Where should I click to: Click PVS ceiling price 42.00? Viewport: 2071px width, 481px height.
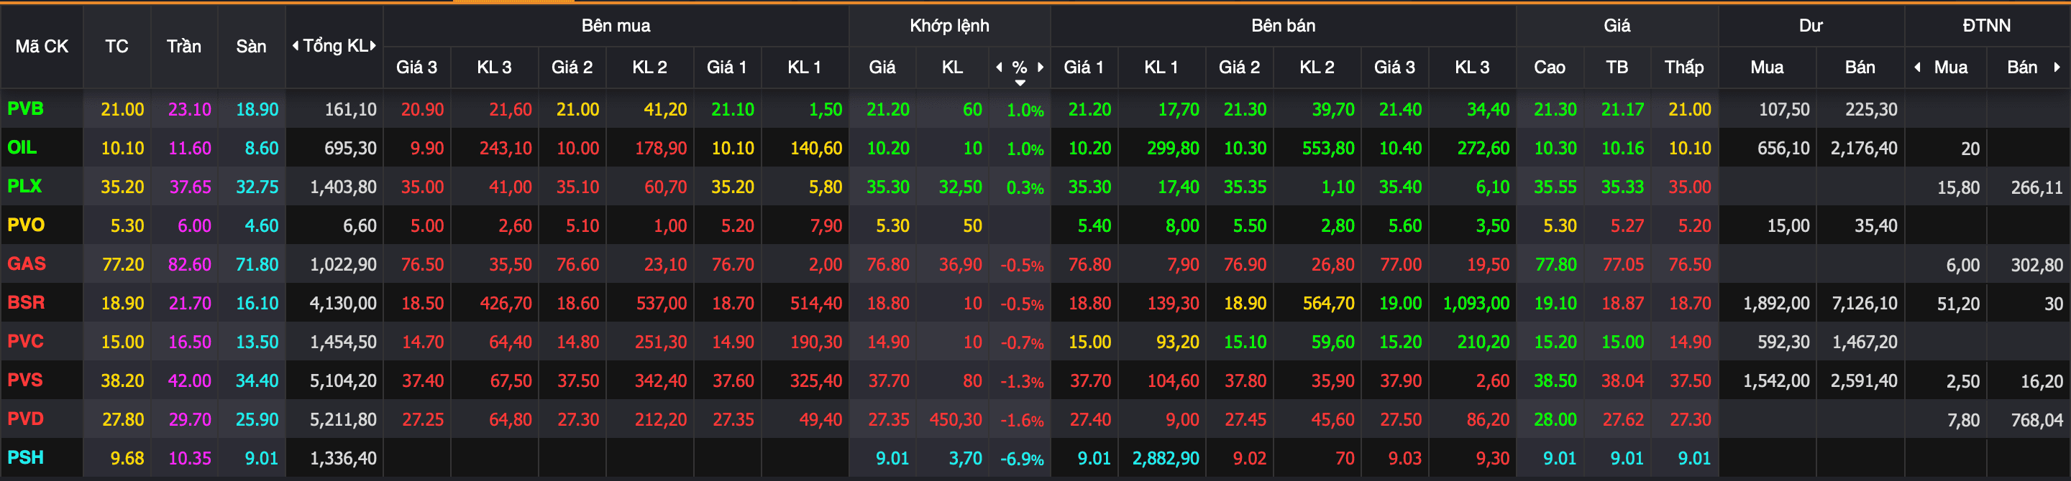[190, 380]
